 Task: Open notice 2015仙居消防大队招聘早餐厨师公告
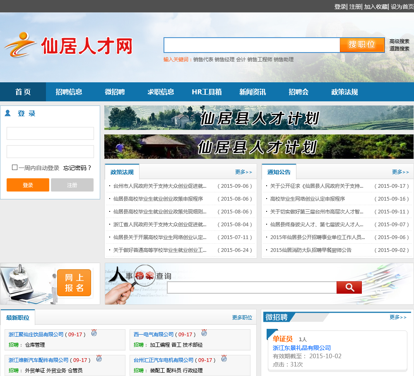(311, 250)
